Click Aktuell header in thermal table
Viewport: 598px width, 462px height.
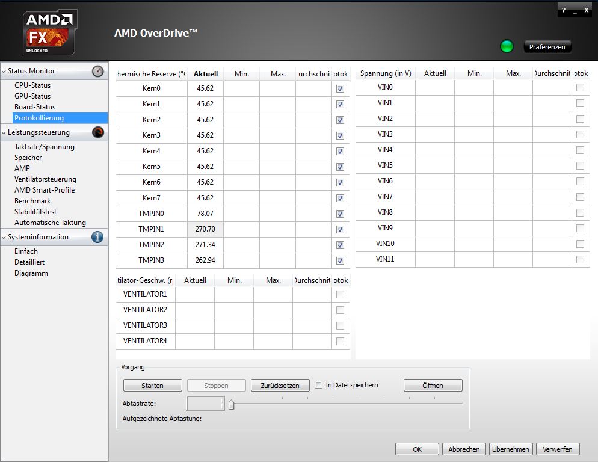click(206, 73)
